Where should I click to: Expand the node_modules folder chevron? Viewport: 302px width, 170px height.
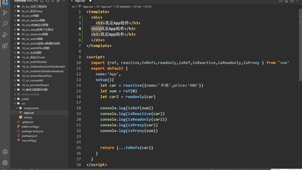point(15,94)
